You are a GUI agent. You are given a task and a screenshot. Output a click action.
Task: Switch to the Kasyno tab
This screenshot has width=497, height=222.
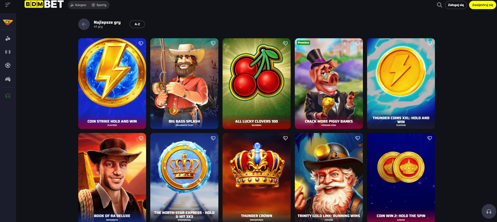pyautogui.click(x=78, y=5)
